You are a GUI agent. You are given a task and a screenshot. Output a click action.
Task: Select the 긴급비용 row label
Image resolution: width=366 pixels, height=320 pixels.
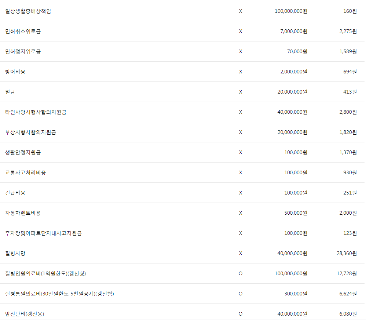click(15, 193)
